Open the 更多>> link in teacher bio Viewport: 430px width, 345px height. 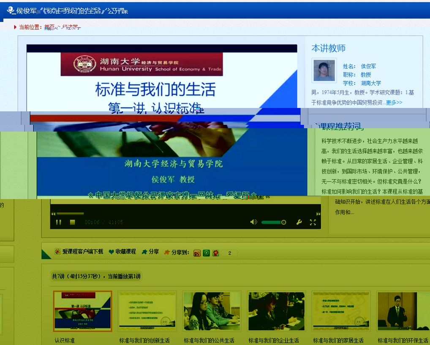(394, 102)
